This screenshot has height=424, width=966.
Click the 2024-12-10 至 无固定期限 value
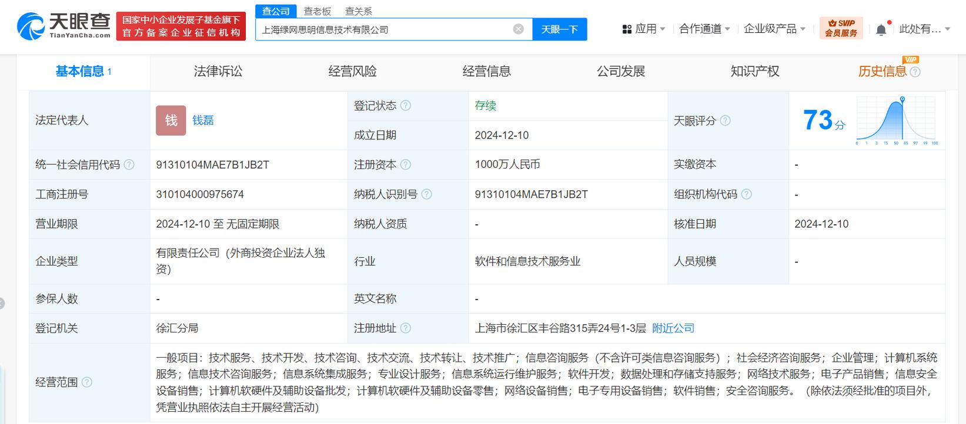click(x=218, y=224)
